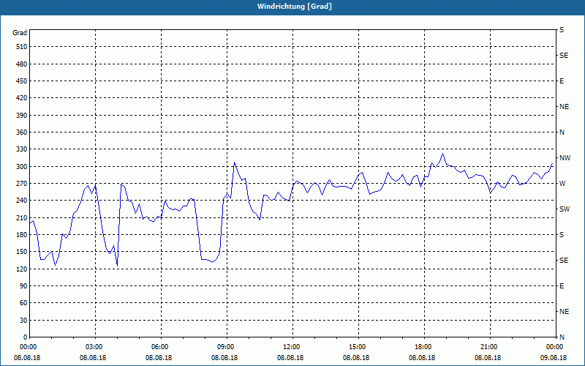Click the topmost S compass label
585x366 pixels.
(x=562, y=30)
